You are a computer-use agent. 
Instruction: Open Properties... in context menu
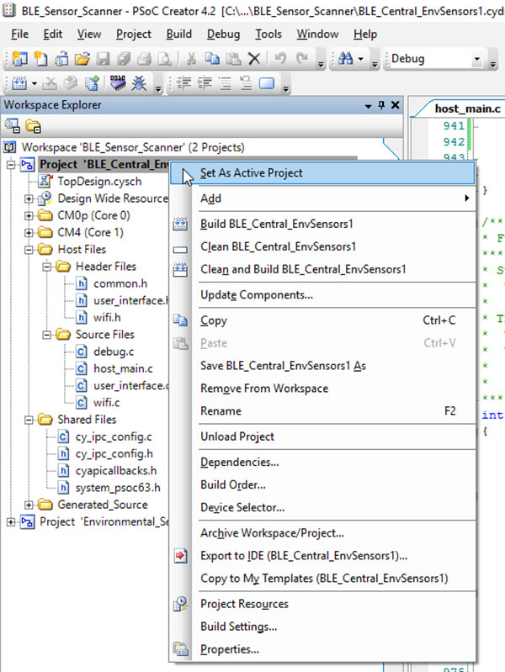click(322, 649)
